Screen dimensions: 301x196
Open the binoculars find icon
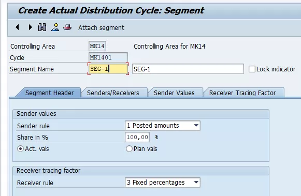(x=42, y=27)
